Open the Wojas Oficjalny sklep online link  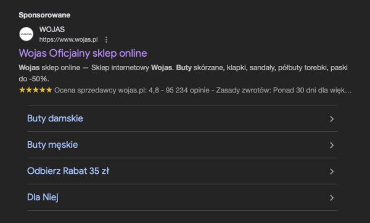pyautogui.click(x=83, y=53)
